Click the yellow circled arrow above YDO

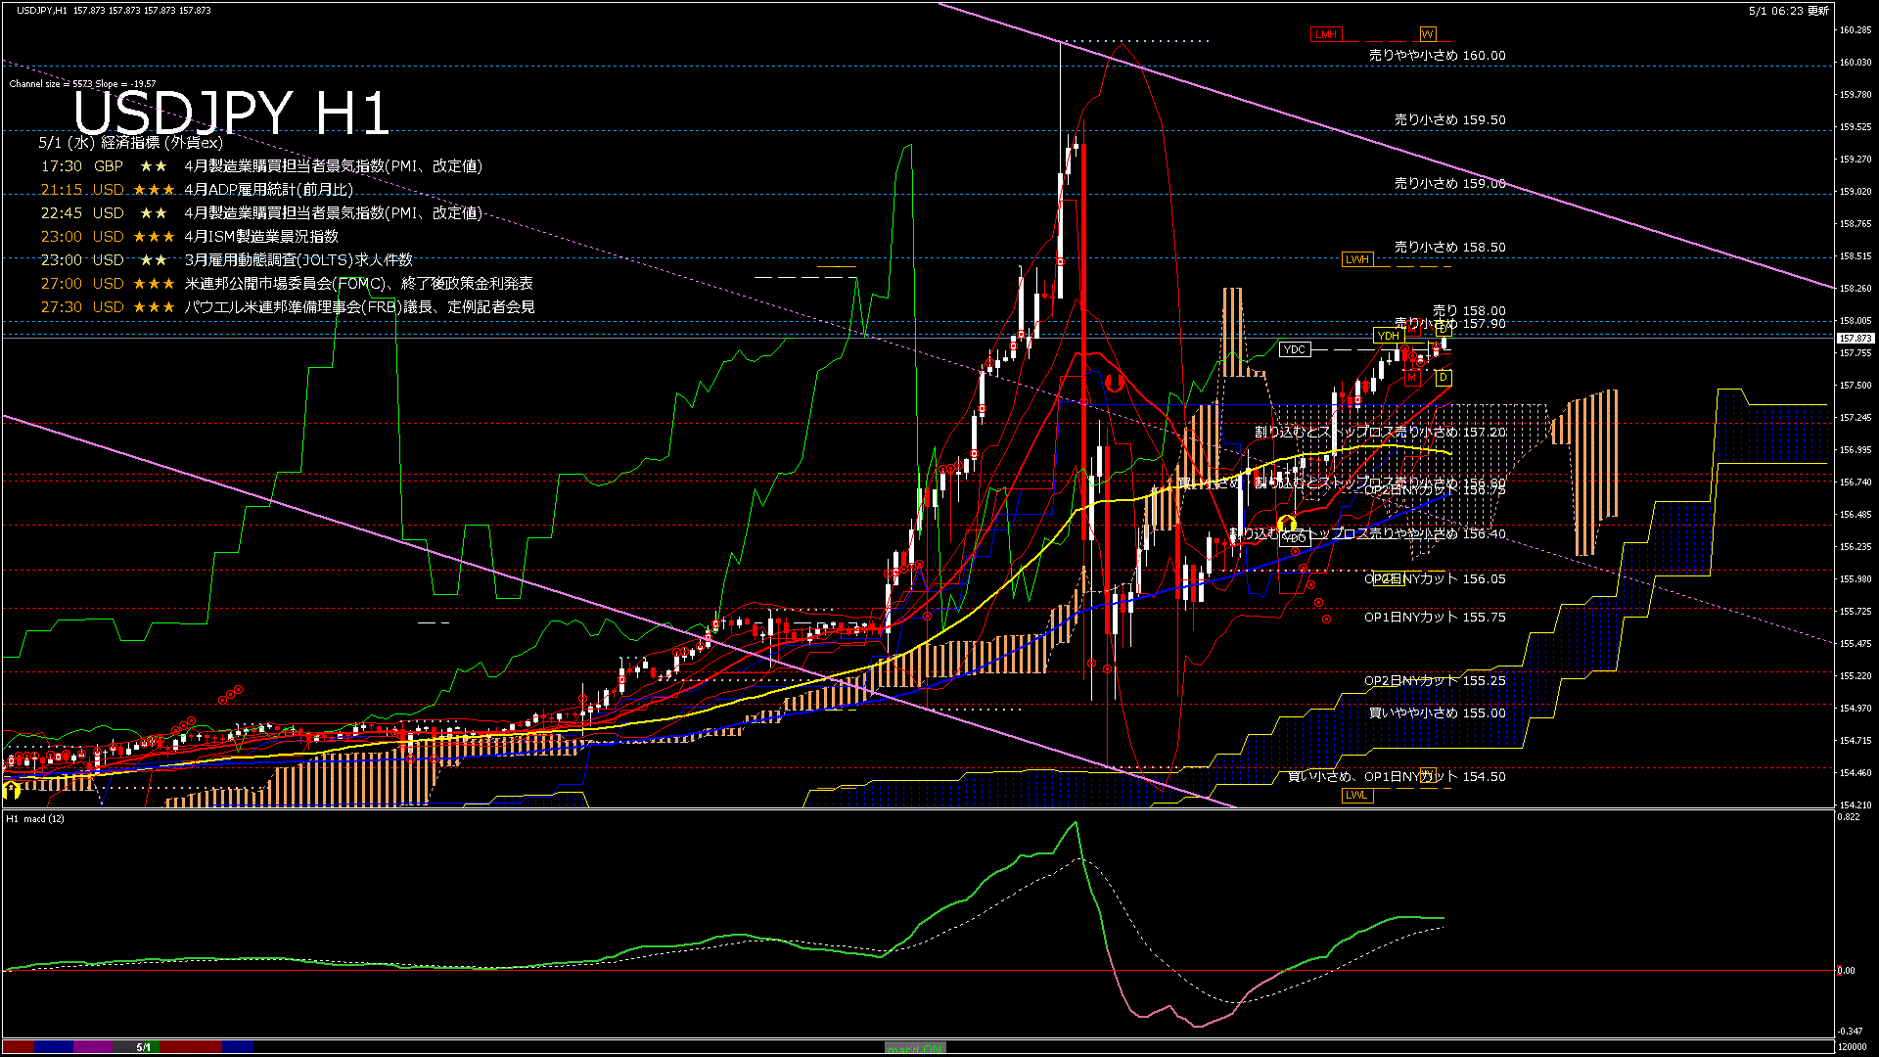pyautogui.click(x=1287, y=524)
